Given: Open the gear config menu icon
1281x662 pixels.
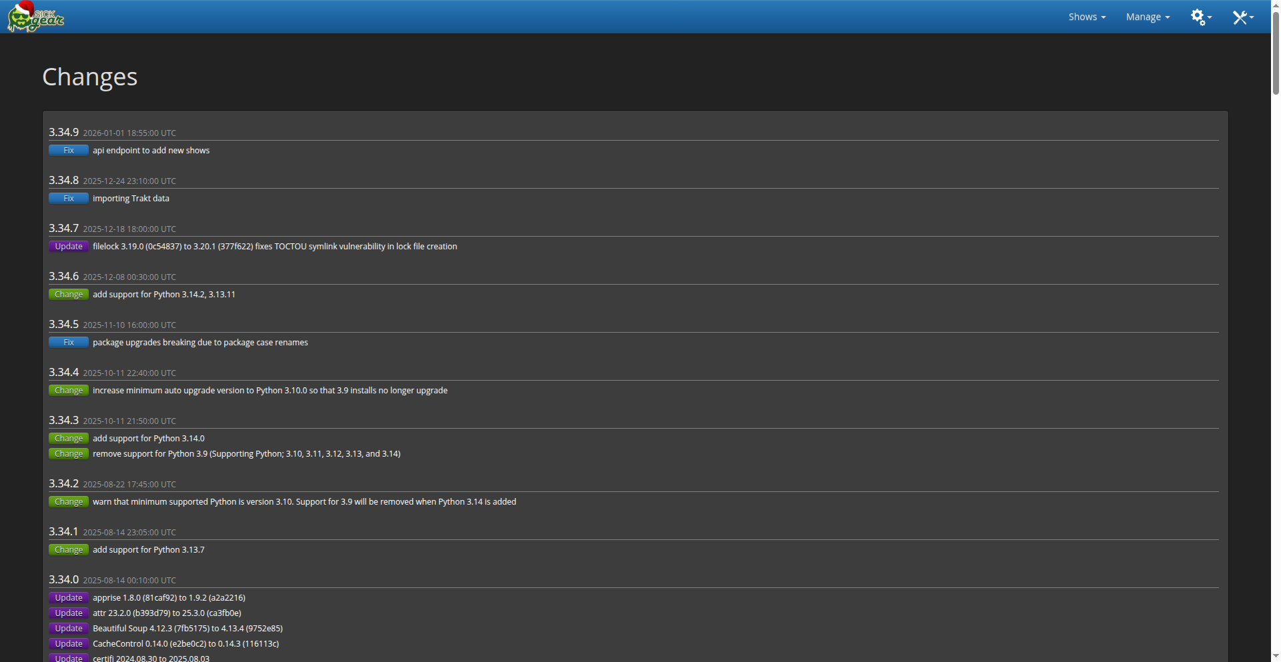Looking at the screenshot, I should tap(1200, 17).
